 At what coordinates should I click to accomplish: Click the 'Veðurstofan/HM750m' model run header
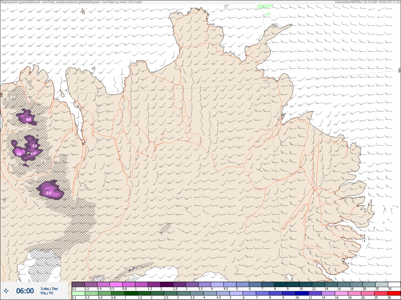pos(367,2)
